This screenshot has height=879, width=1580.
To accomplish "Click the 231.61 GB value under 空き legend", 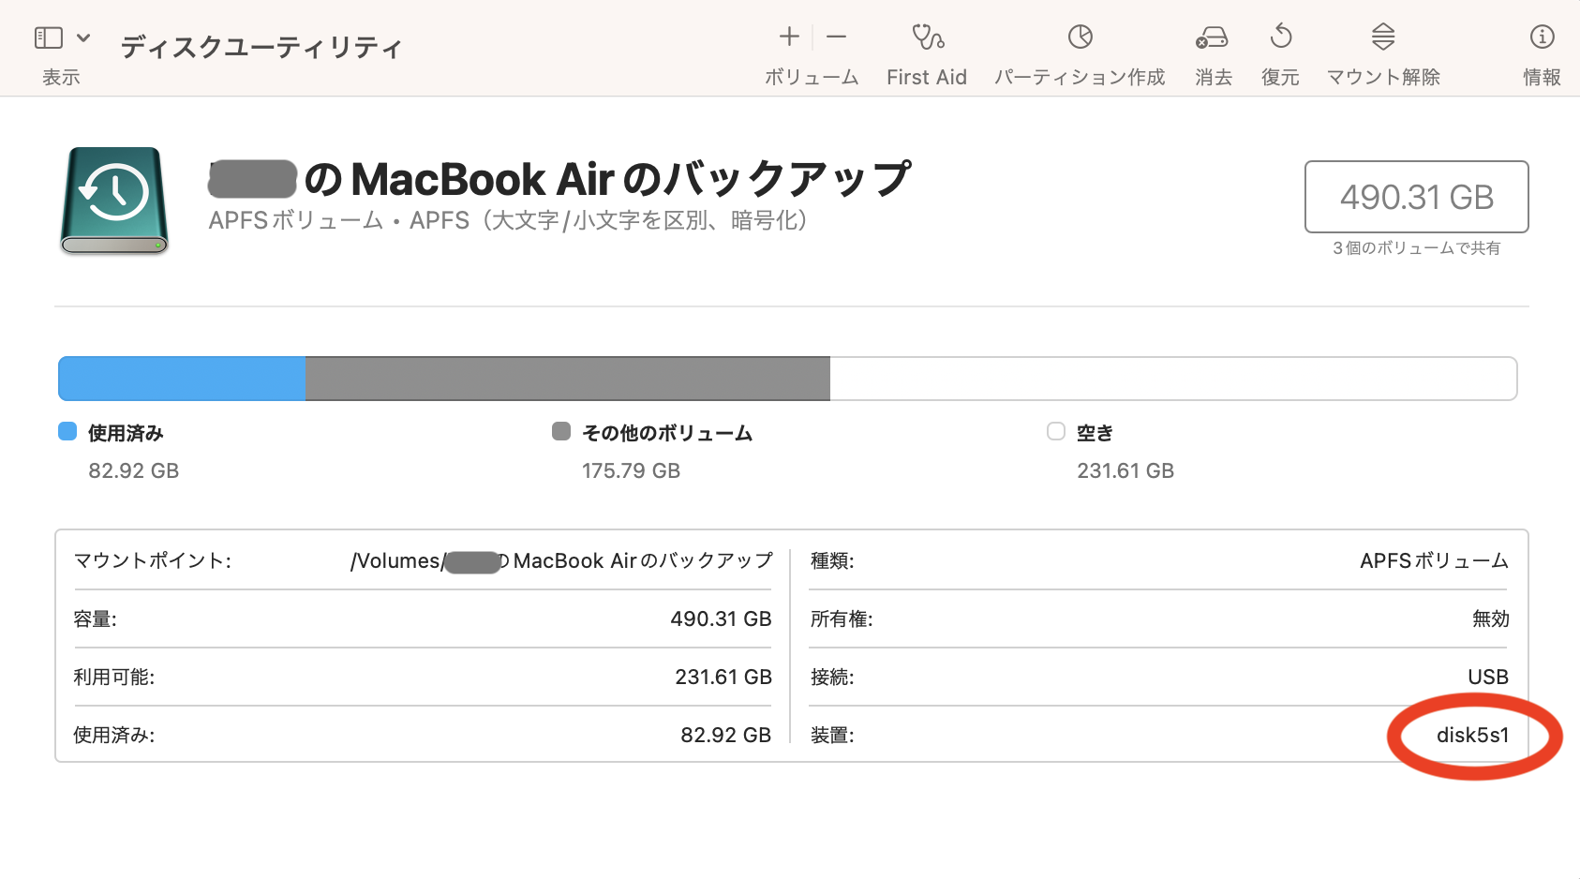I will (x=1125, y=470).
